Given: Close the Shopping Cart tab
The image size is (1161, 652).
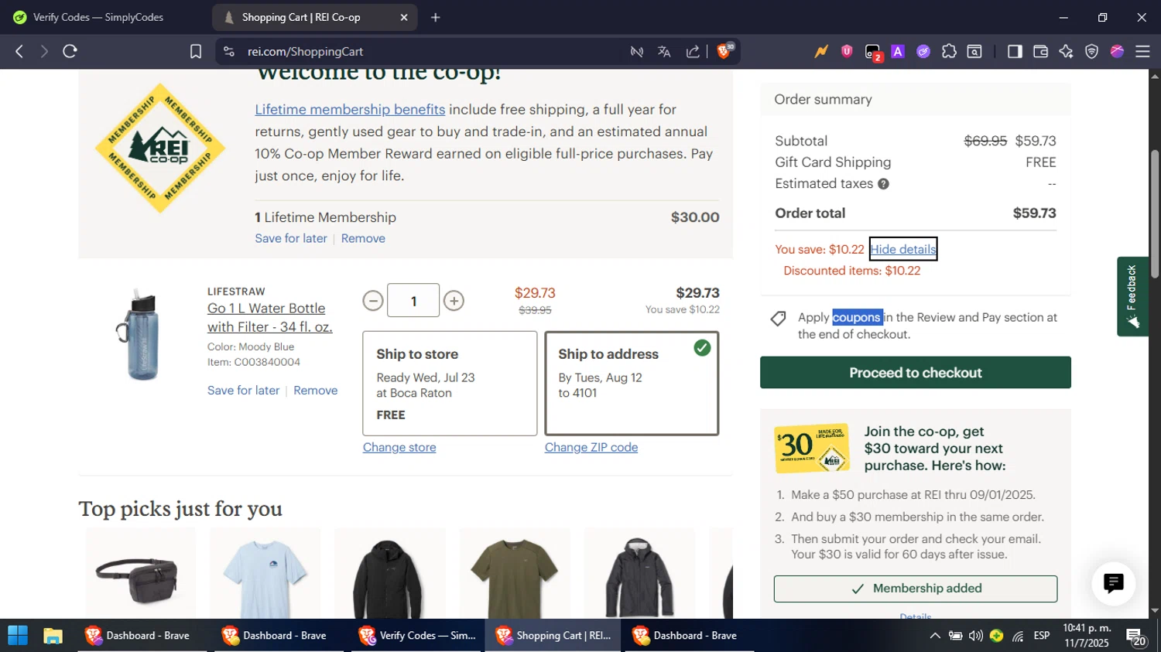Looking at the screenshot, I should click(403, 17).
